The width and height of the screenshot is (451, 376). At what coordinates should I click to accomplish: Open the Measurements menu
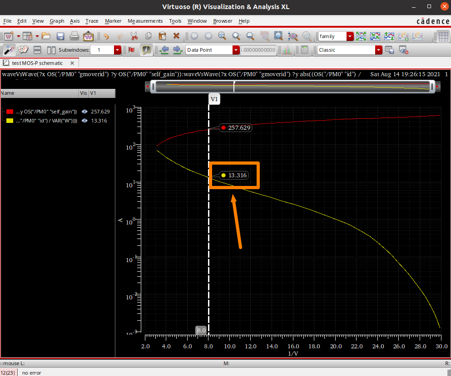[x=145, y=21]
